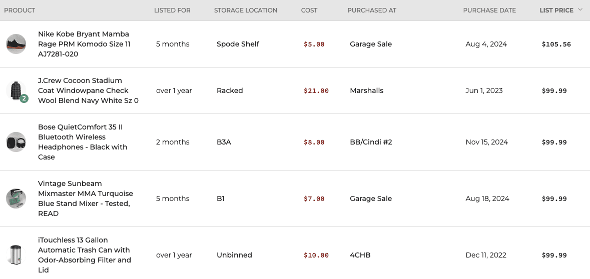Click the List Price sort chevron arrow
The height and width of the screenshot is (279, 590).
(580, 10)
